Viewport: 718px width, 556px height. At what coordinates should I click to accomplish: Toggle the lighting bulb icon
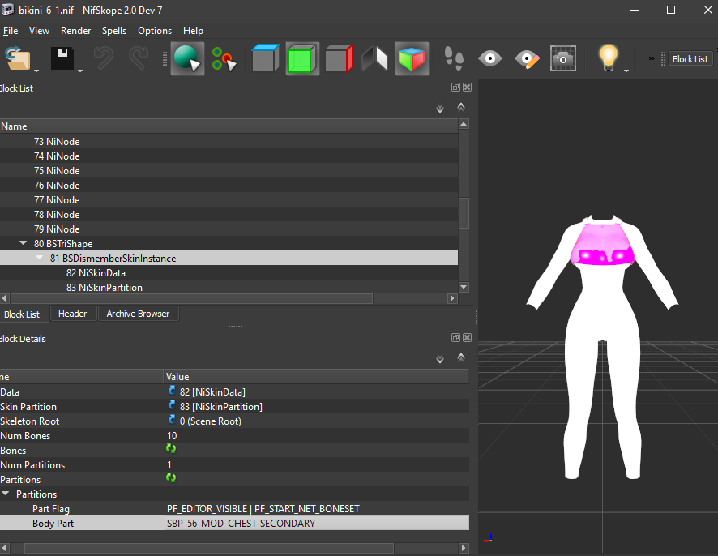[608, 58]
